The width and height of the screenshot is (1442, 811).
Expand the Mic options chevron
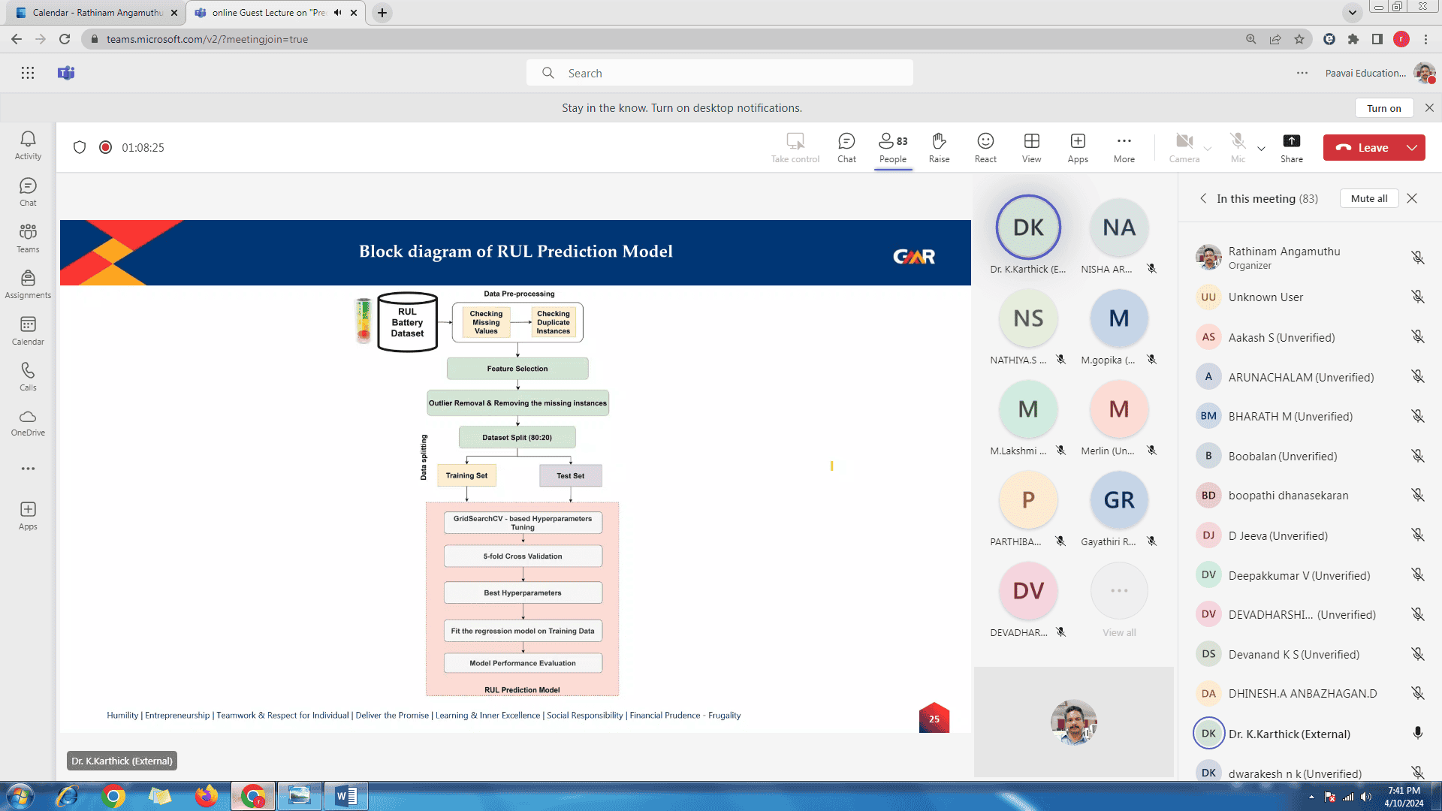pos(1262,149)
